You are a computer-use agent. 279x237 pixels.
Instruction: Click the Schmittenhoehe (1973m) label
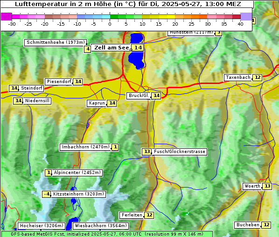point(56,42)
